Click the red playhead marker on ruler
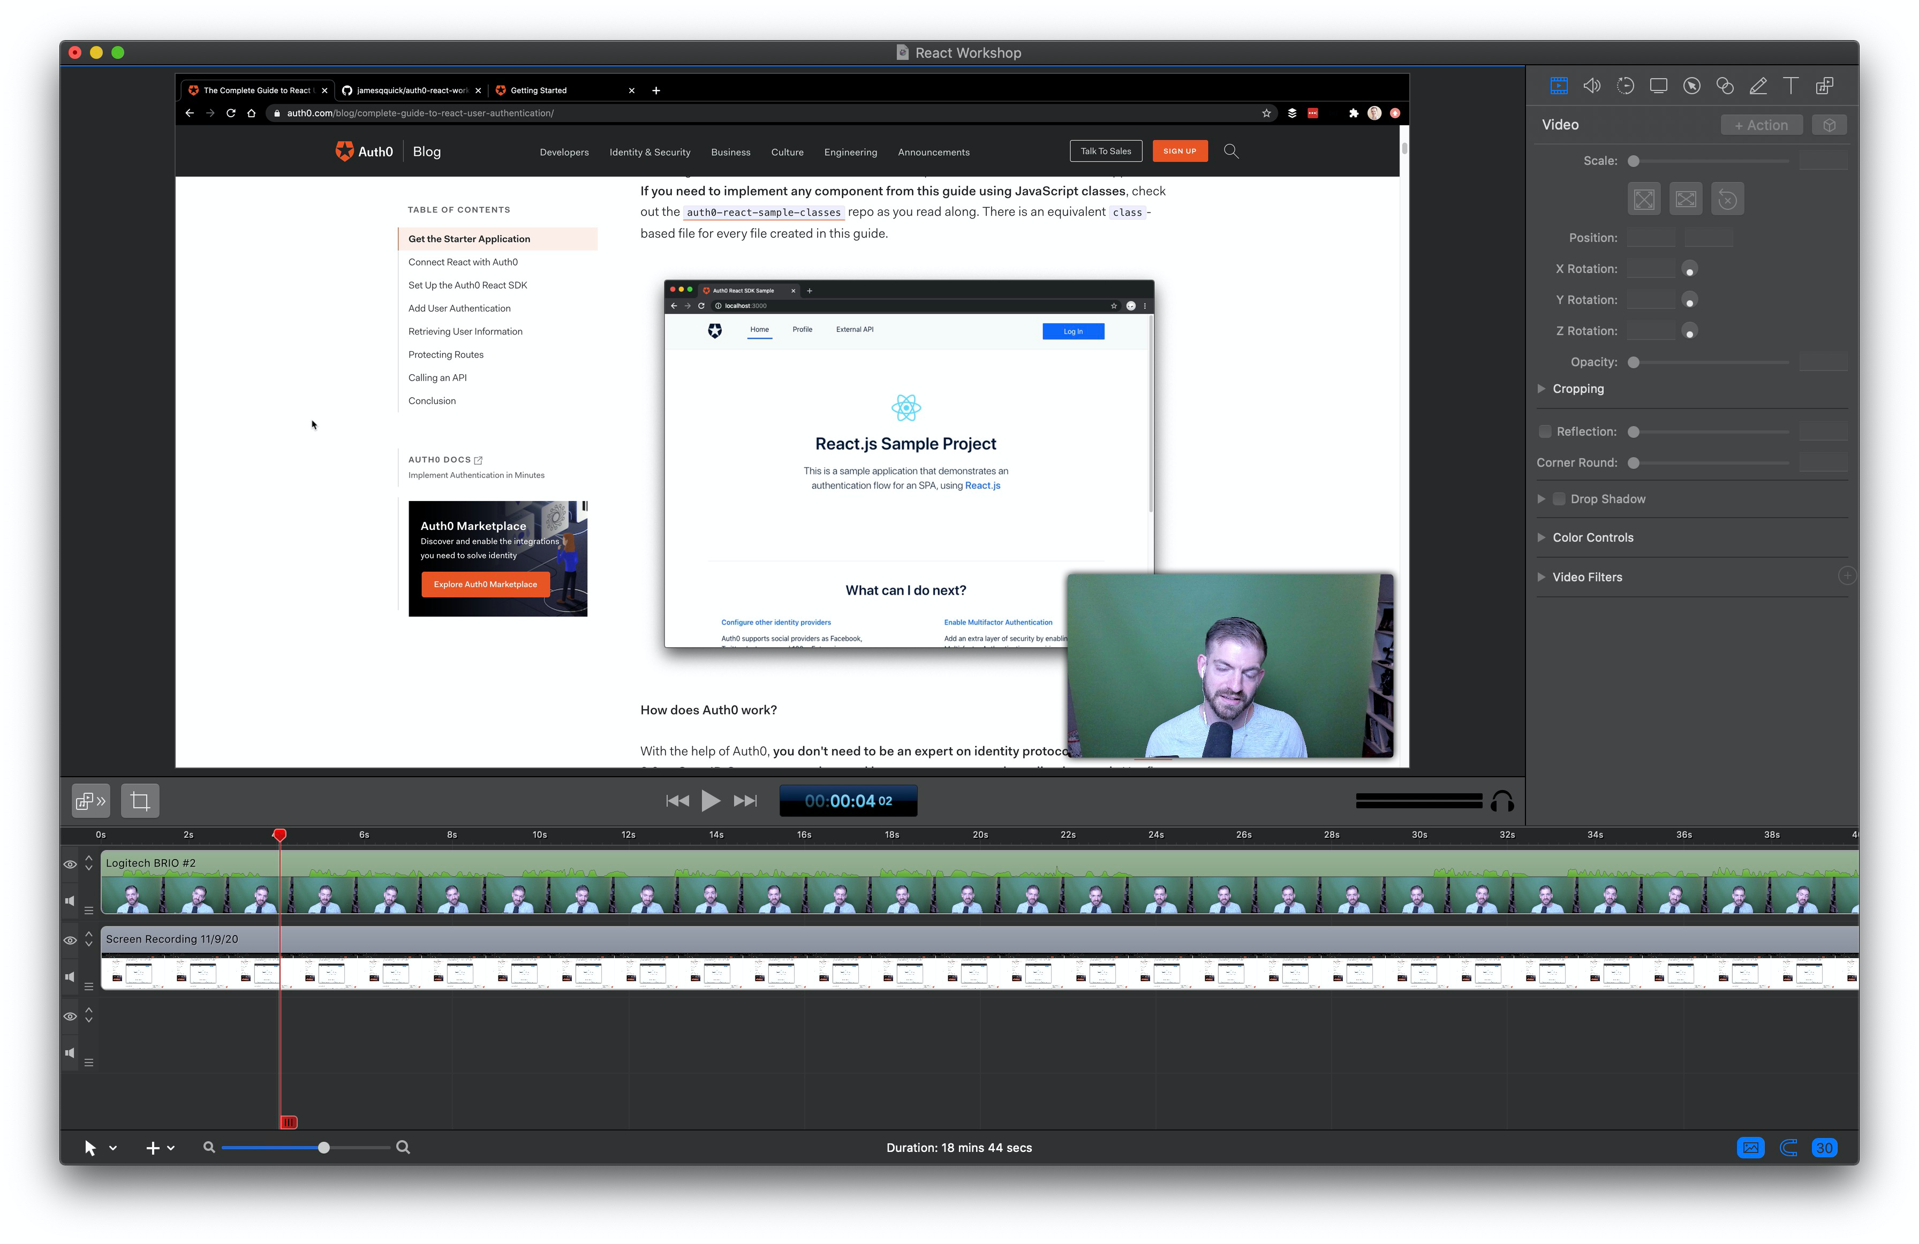The width and height of the screenshot is (1919, 1244). coord(280,835)
